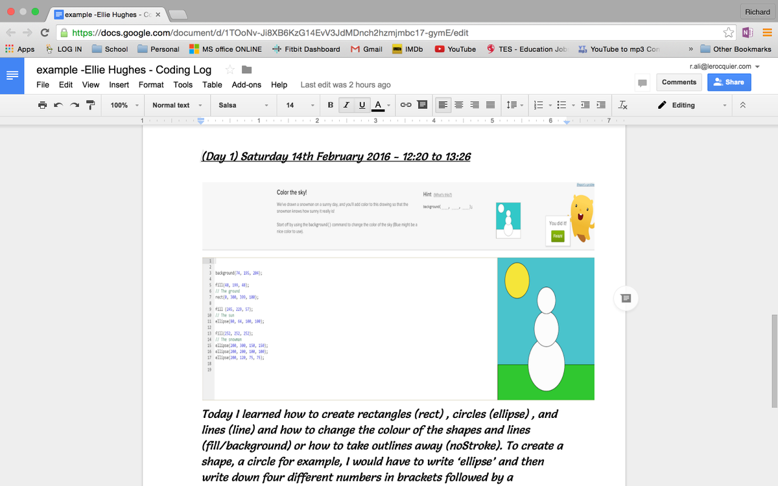Viewport: 778px width, 486px height.
Task: Bookmark this page with star icon
Action: click(729, 32)
